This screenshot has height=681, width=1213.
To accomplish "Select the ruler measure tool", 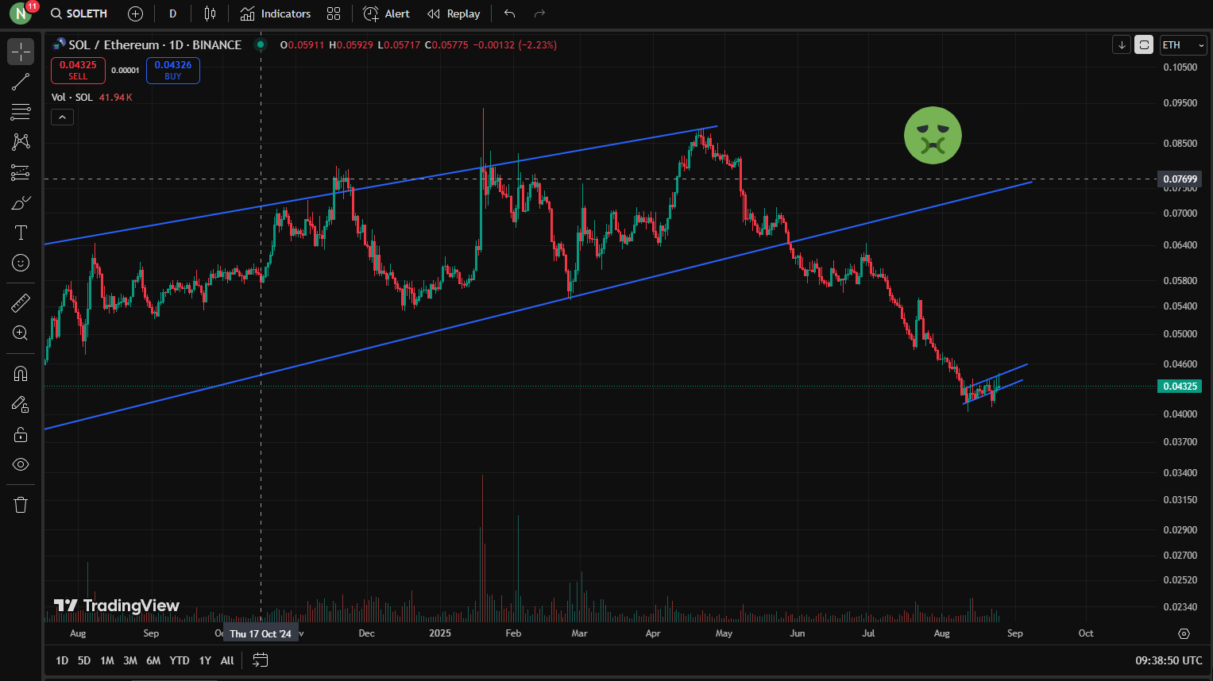I will click(21, 302).
